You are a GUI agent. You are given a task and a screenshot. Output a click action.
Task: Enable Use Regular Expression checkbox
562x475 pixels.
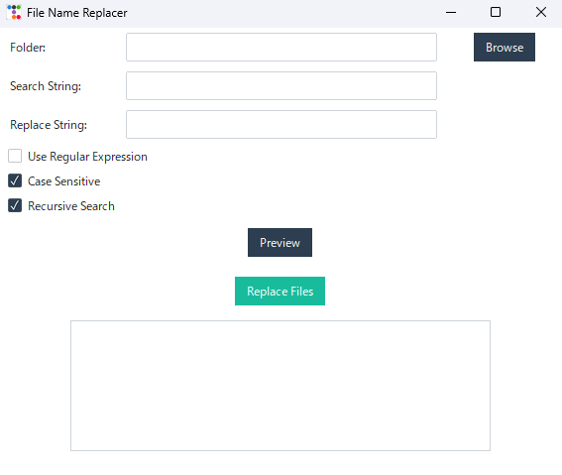click(15, 157)
